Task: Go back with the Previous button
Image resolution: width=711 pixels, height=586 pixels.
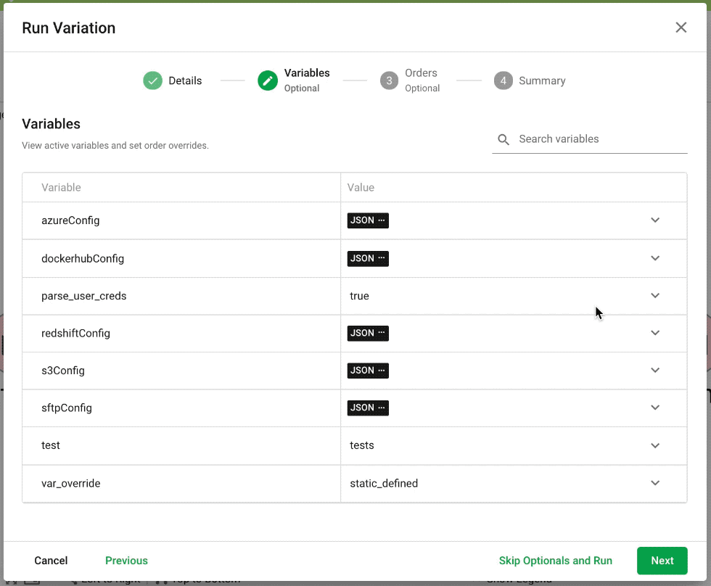Action: tap(126, 561)
